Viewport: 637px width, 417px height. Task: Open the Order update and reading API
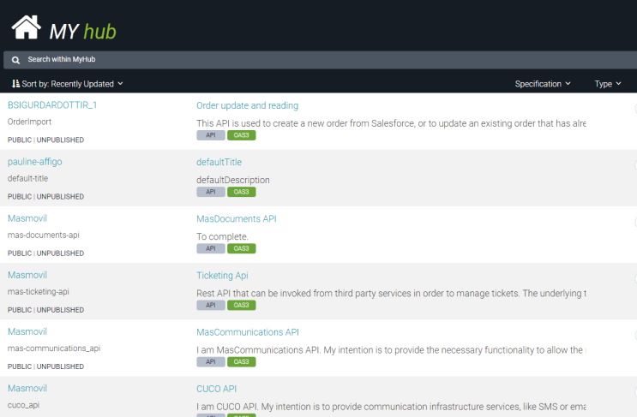pyautogui.click(x=247, y=105)
